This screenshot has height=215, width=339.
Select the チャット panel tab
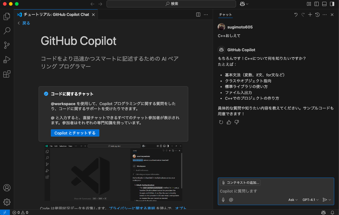[225, 14]
